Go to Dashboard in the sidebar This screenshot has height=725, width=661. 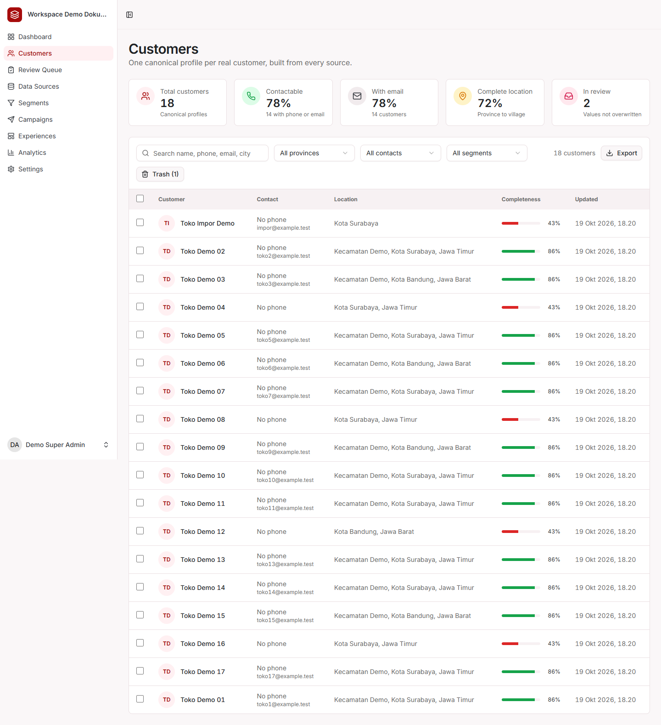click(58, 37)
